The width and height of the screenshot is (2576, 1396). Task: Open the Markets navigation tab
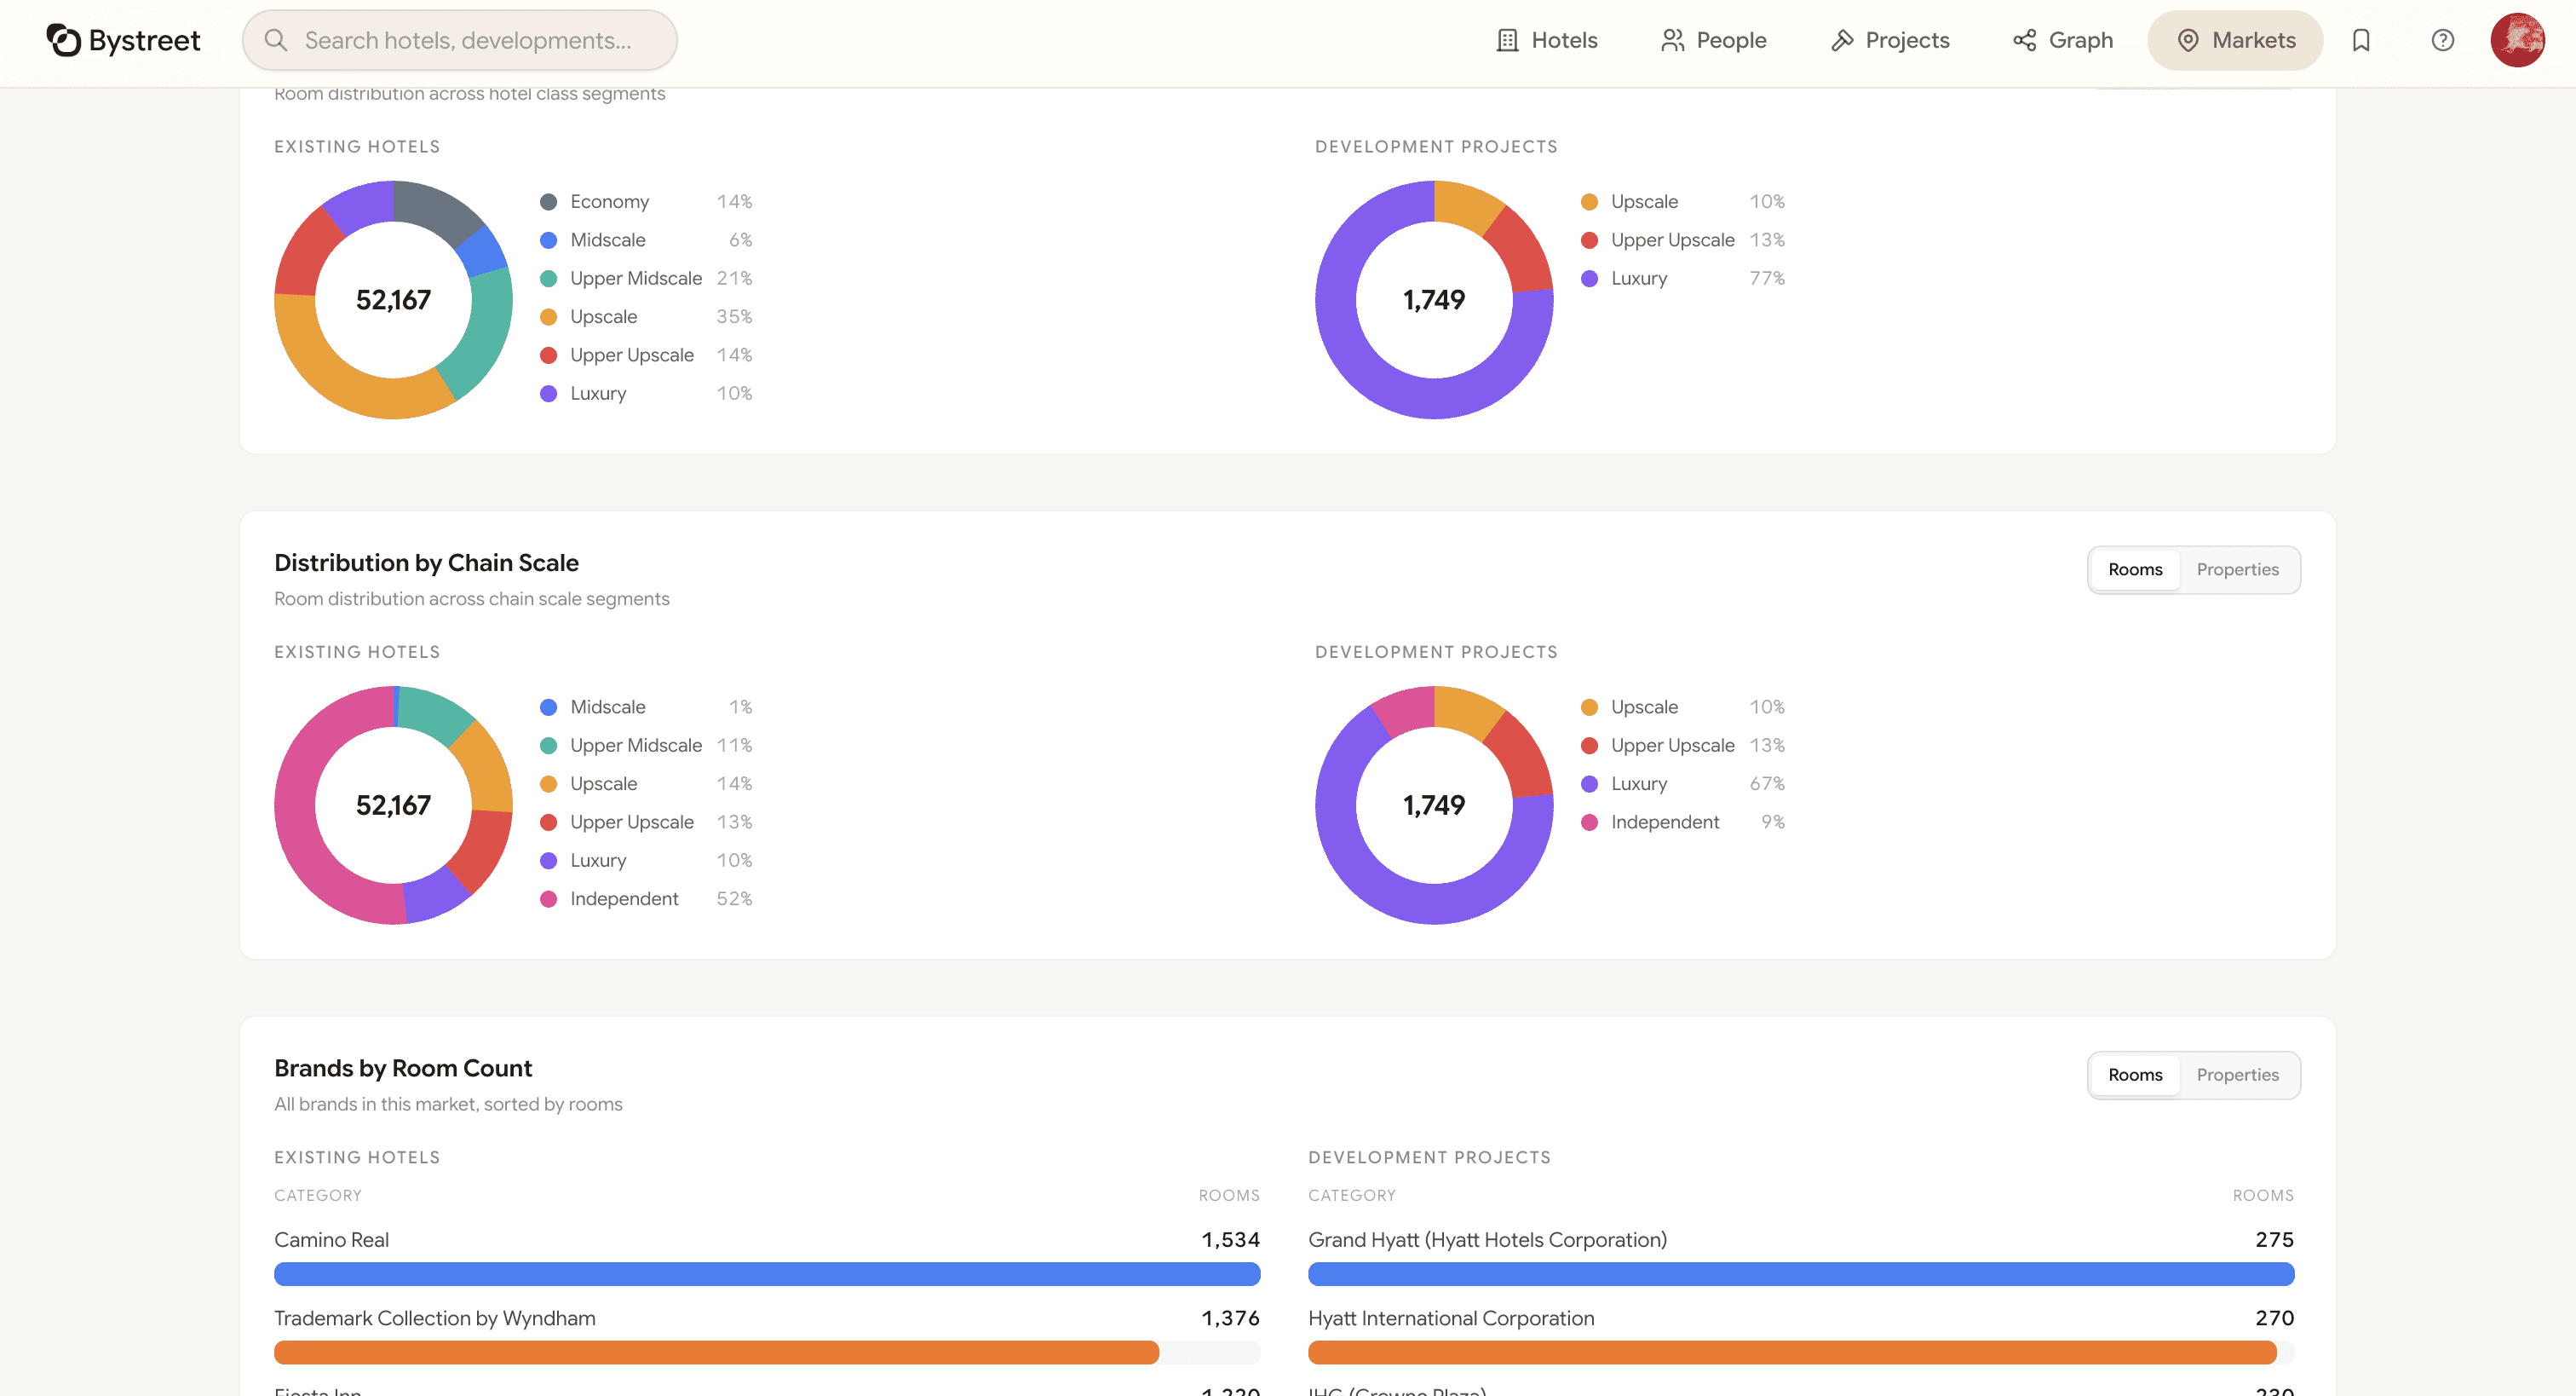(x=2234, y=40)
